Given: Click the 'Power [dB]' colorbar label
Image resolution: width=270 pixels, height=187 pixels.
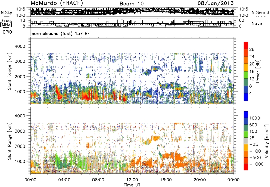Looking at the screenshot, I should click(258, 71).
